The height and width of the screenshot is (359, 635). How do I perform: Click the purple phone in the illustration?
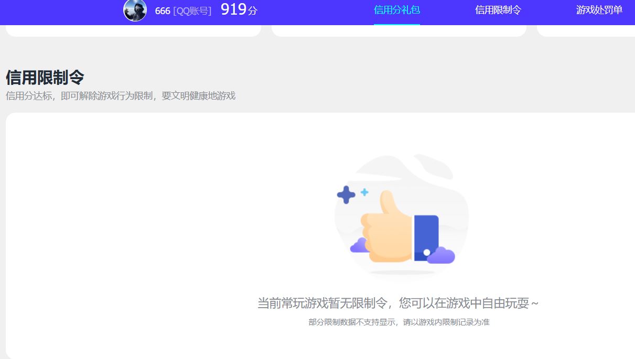428,236
